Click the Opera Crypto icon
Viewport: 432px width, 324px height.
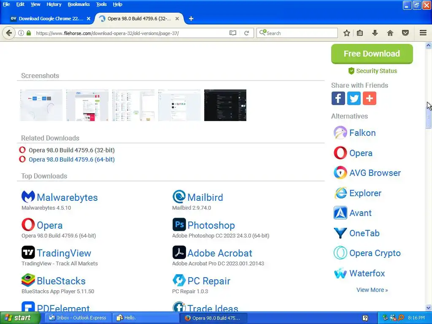click(340, 253)
